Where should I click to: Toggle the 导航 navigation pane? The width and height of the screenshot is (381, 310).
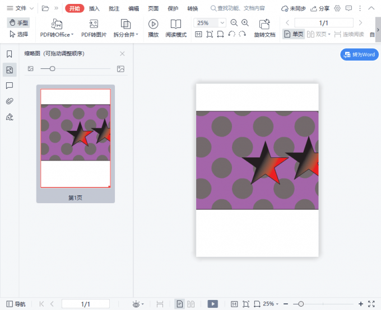[16, 304]
